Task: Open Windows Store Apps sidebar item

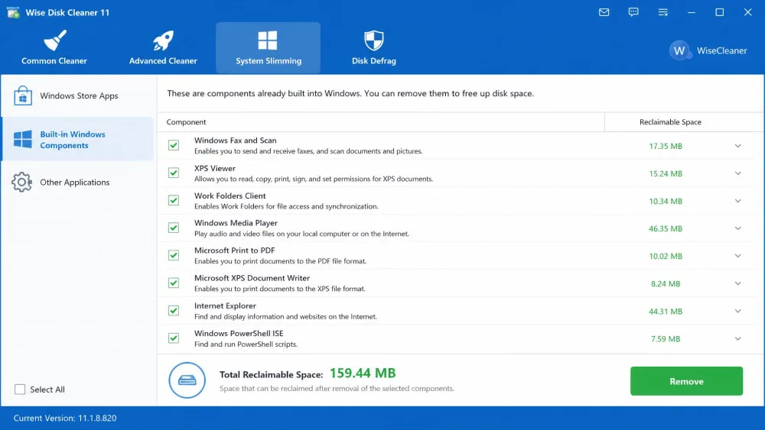Action: (78, 95)
